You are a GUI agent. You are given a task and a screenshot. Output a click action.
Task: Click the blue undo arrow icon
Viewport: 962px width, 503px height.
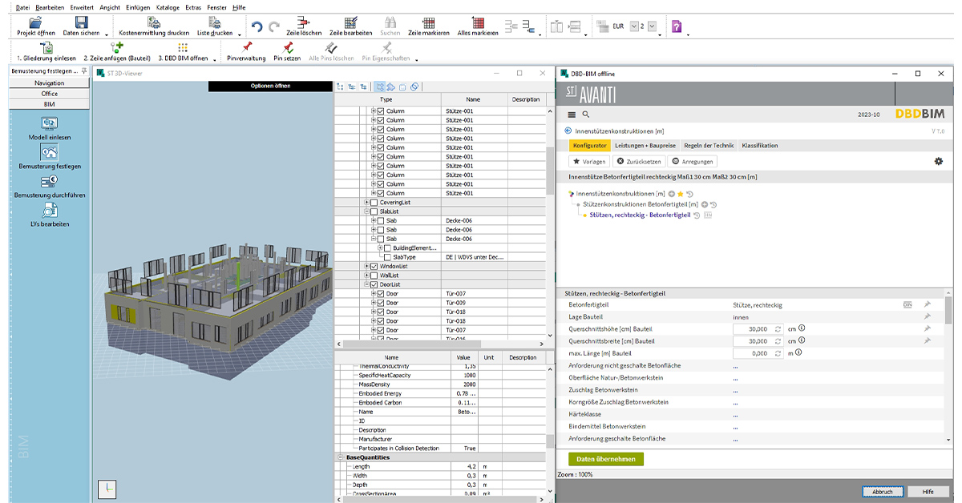[x=257, y=26]
